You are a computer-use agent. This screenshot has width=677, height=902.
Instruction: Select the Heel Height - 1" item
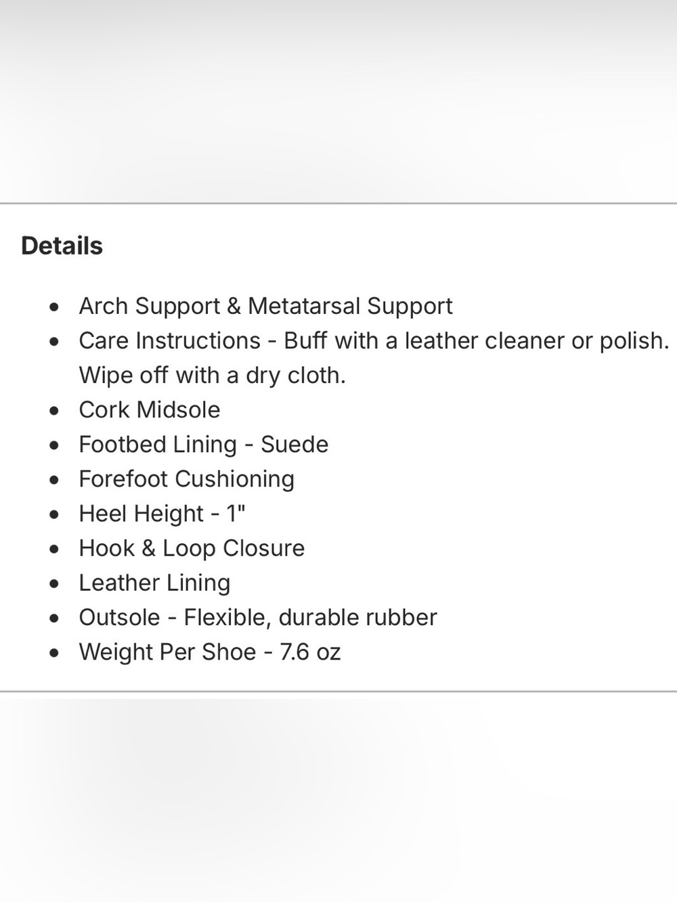(162, 514)
